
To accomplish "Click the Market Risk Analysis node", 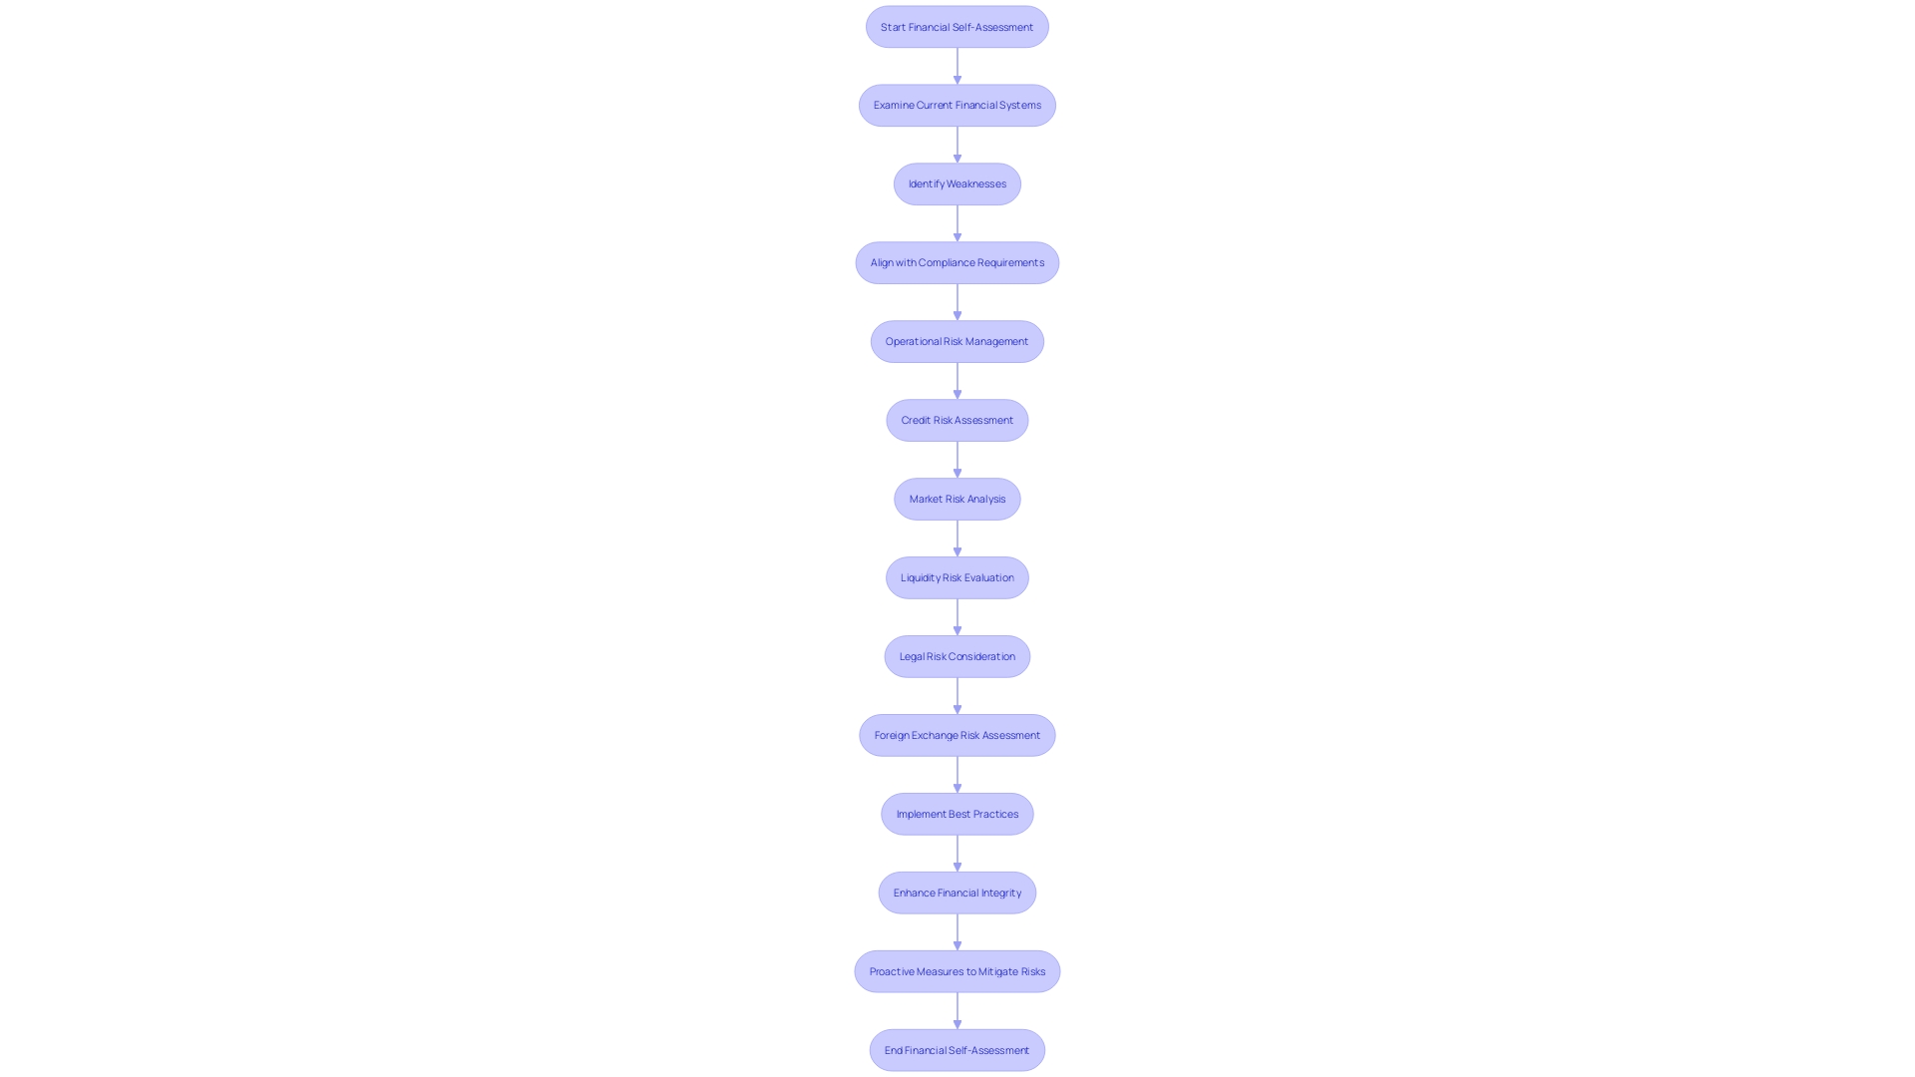I will (957, 499).
